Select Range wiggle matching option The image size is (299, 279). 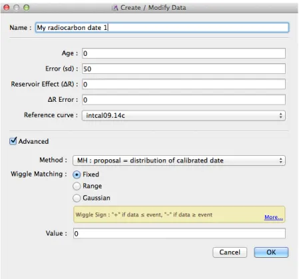click(77, 186)
